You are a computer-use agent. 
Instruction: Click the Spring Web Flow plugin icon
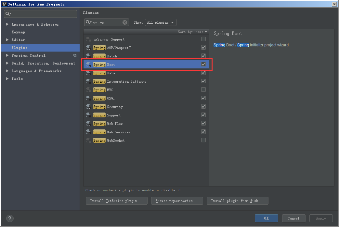coord(88,124)
